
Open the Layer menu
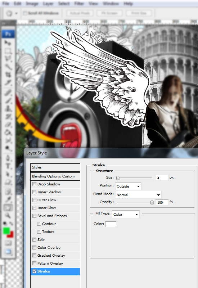(x=48, y=4)
